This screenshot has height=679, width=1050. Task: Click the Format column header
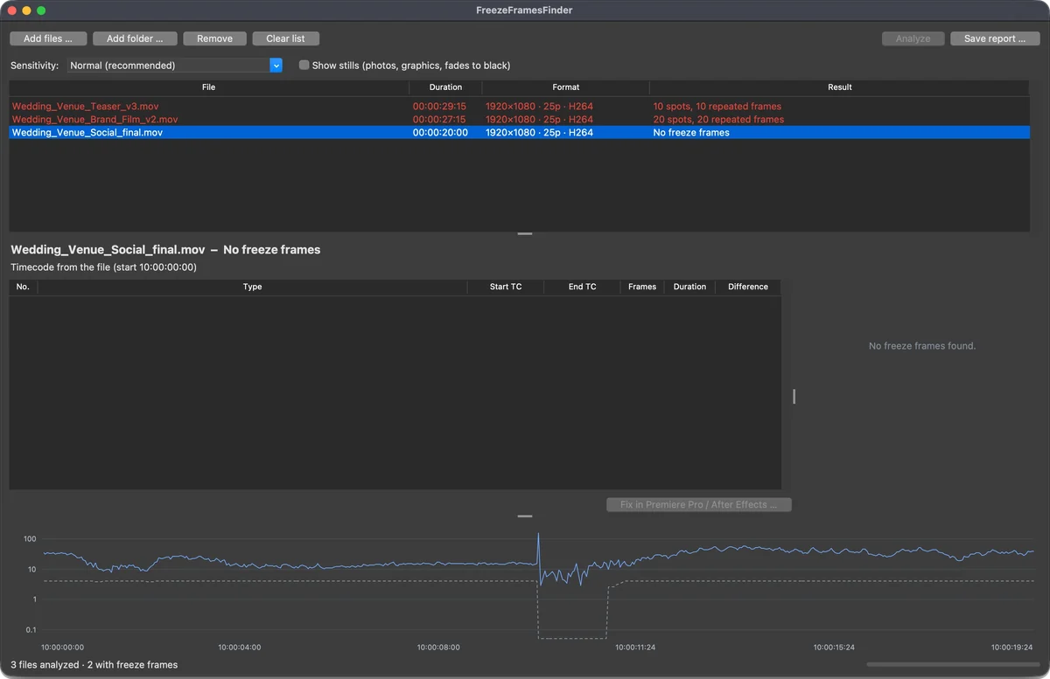565,87
